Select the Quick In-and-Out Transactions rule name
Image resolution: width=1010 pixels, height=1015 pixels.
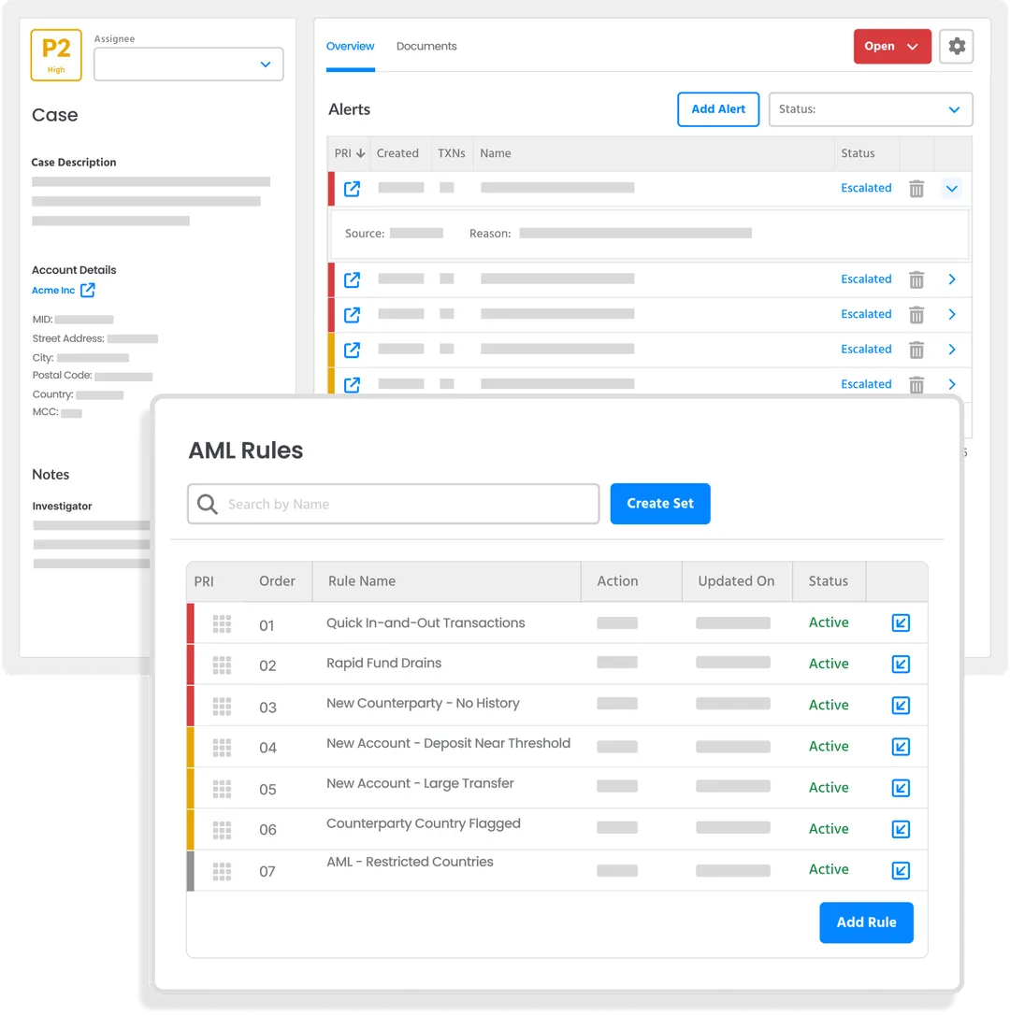[x=426, y=622]
